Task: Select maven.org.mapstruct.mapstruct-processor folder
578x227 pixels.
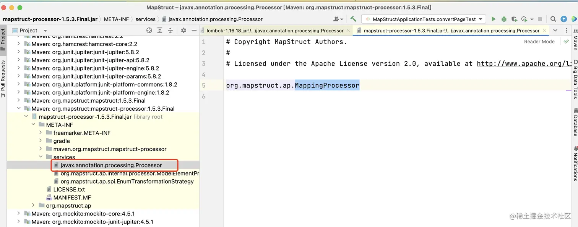Action: pos(110,149)
